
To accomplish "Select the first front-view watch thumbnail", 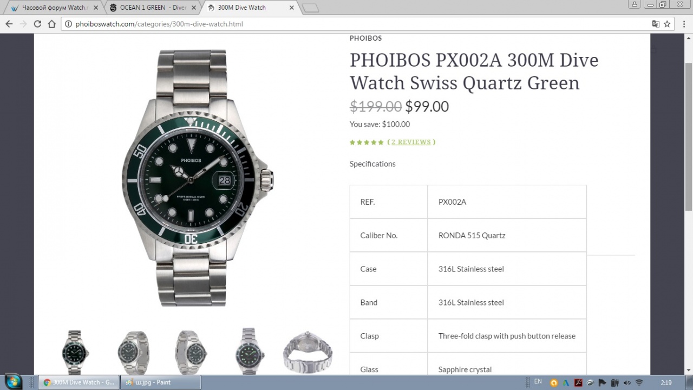I will pos(75,352).
